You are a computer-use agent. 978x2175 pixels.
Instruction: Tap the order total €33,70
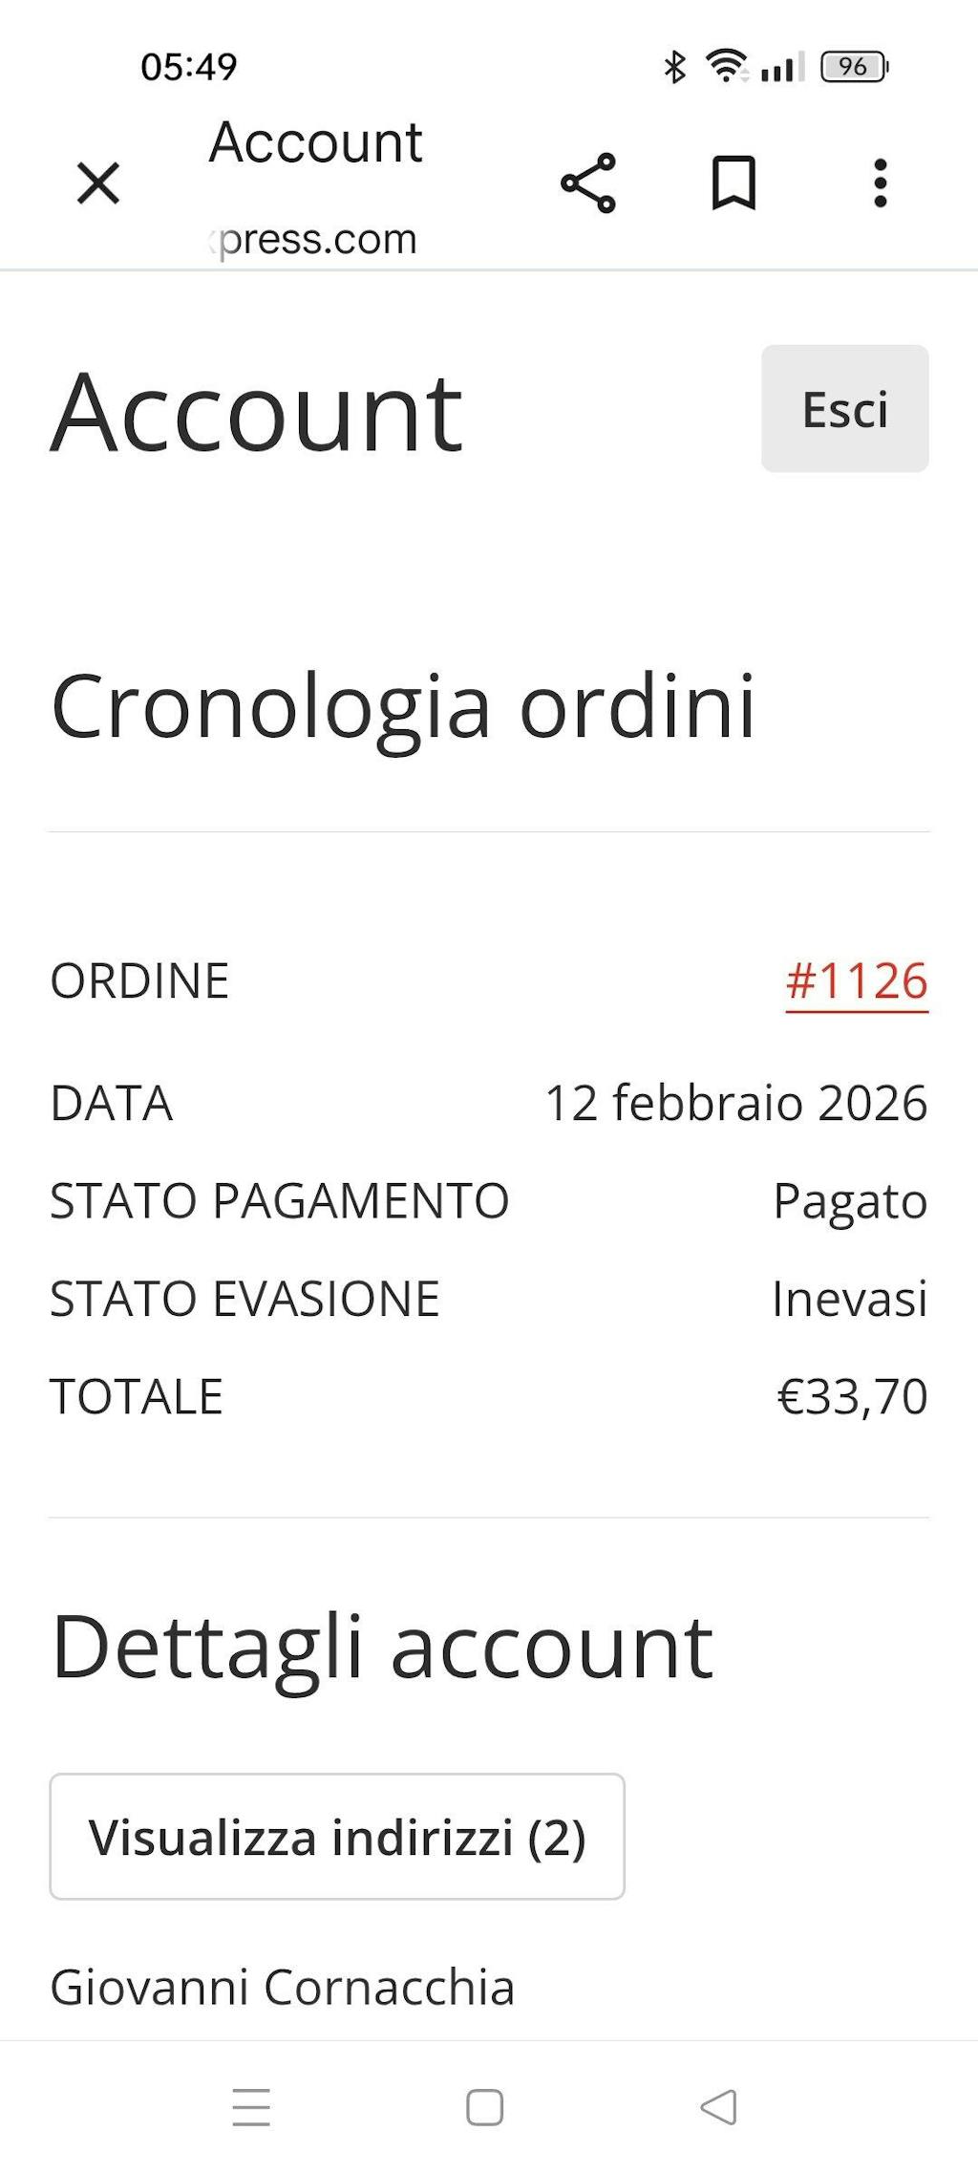[852, 1396]
